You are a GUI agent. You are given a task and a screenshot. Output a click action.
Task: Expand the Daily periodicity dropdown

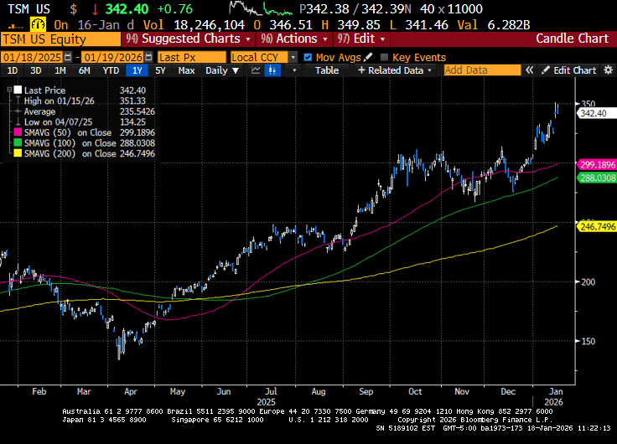221,70
